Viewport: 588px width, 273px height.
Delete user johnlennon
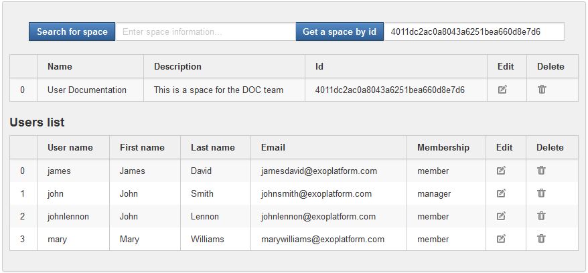point(541,215)
